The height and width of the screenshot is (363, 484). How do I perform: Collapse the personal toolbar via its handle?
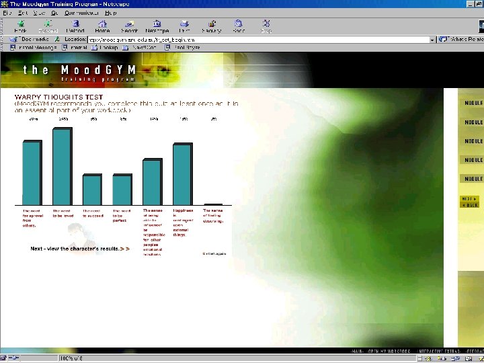(1, 48)
